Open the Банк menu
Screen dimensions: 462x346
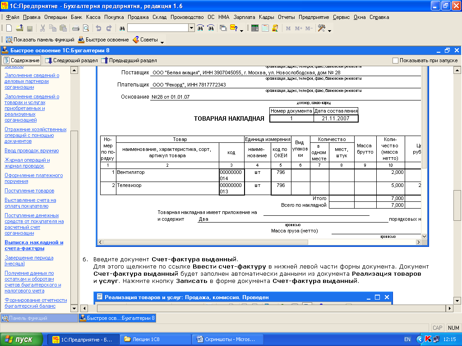coord(77,17)
